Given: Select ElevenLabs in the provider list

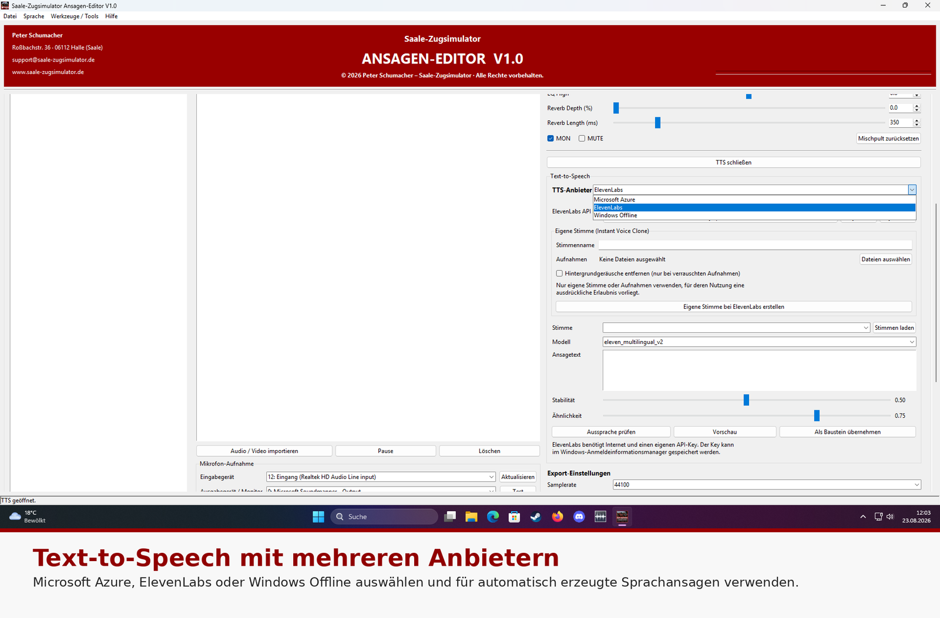Looking at the screenshot, I should click(754, 207).
